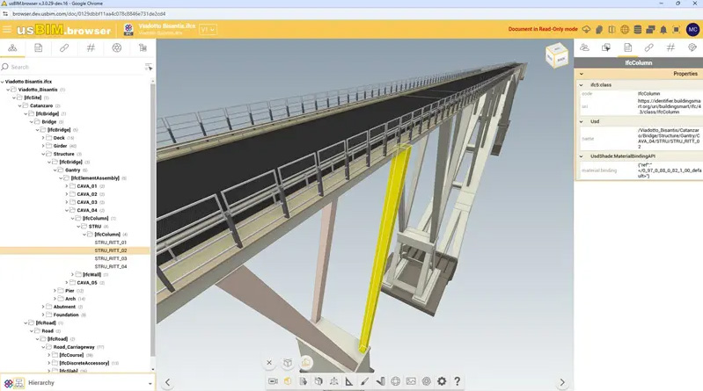Expand the CAVA_01 tree node
Image resolution: width=703 pixels, height=391 pixels.
tap(67, 186)
